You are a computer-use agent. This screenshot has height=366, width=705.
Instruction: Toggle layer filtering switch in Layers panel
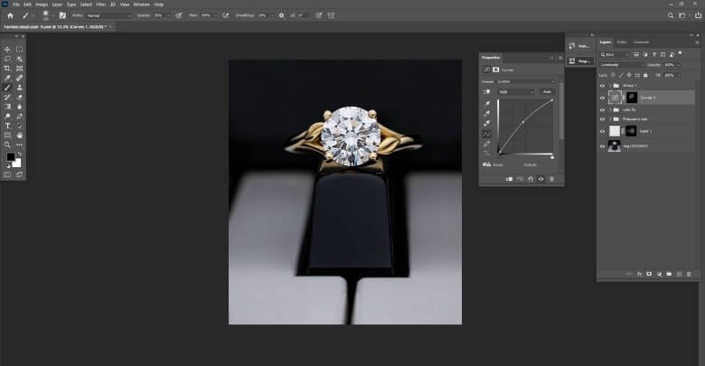click(x=681, y=53)
